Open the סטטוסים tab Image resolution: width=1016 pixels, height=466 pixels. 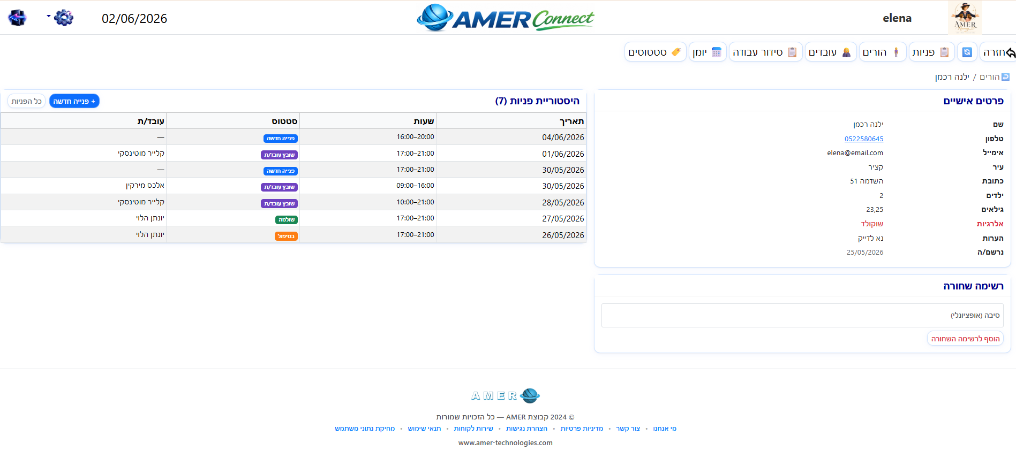pos(655,52)
